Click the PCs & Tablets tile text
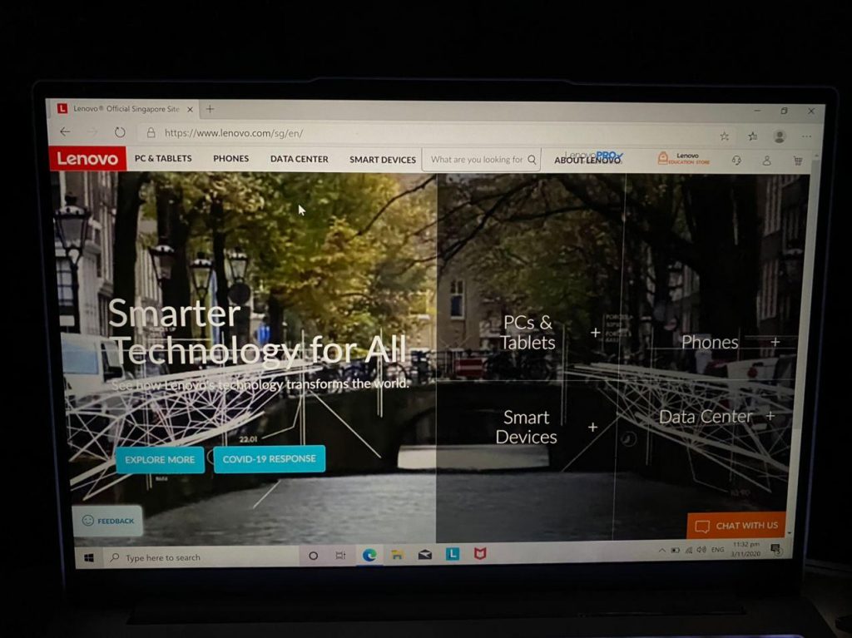 pyautogui.click(x=528, y=332)
